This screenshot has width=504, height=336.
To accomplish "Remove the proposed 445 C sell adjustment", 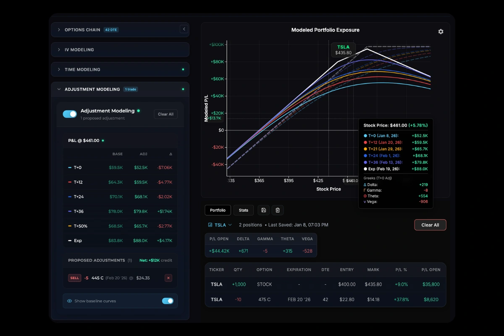I will click(168, 278).
